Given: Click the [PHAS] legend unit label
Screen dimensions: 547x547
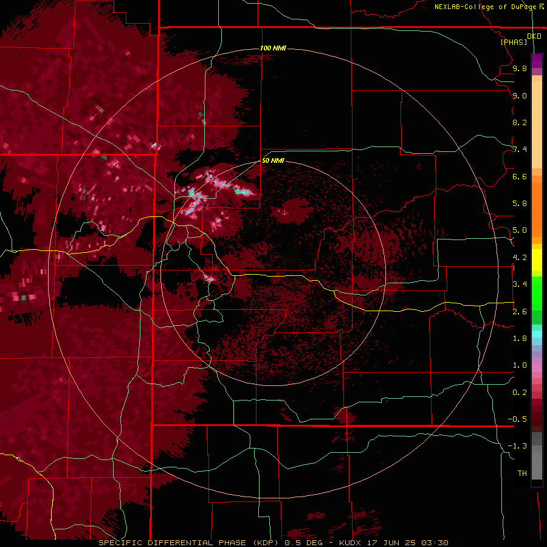Looking at the screenshot, I should point(514,42).
